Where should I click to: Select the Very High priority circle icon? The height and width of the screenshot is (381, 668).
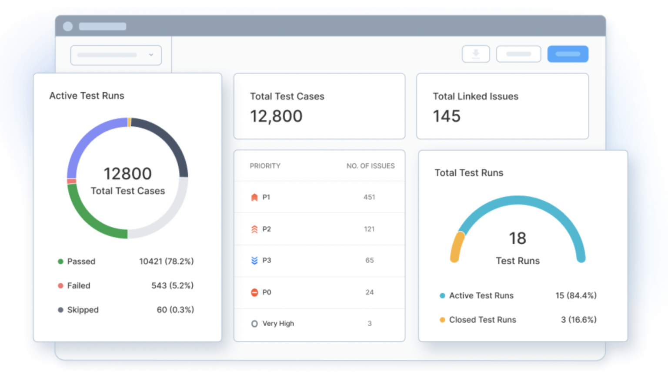pos(254,323)
